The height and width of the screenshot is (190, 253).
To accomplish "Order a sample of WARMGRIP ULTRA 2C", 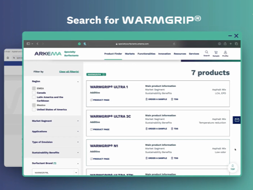I will [156, 129].
